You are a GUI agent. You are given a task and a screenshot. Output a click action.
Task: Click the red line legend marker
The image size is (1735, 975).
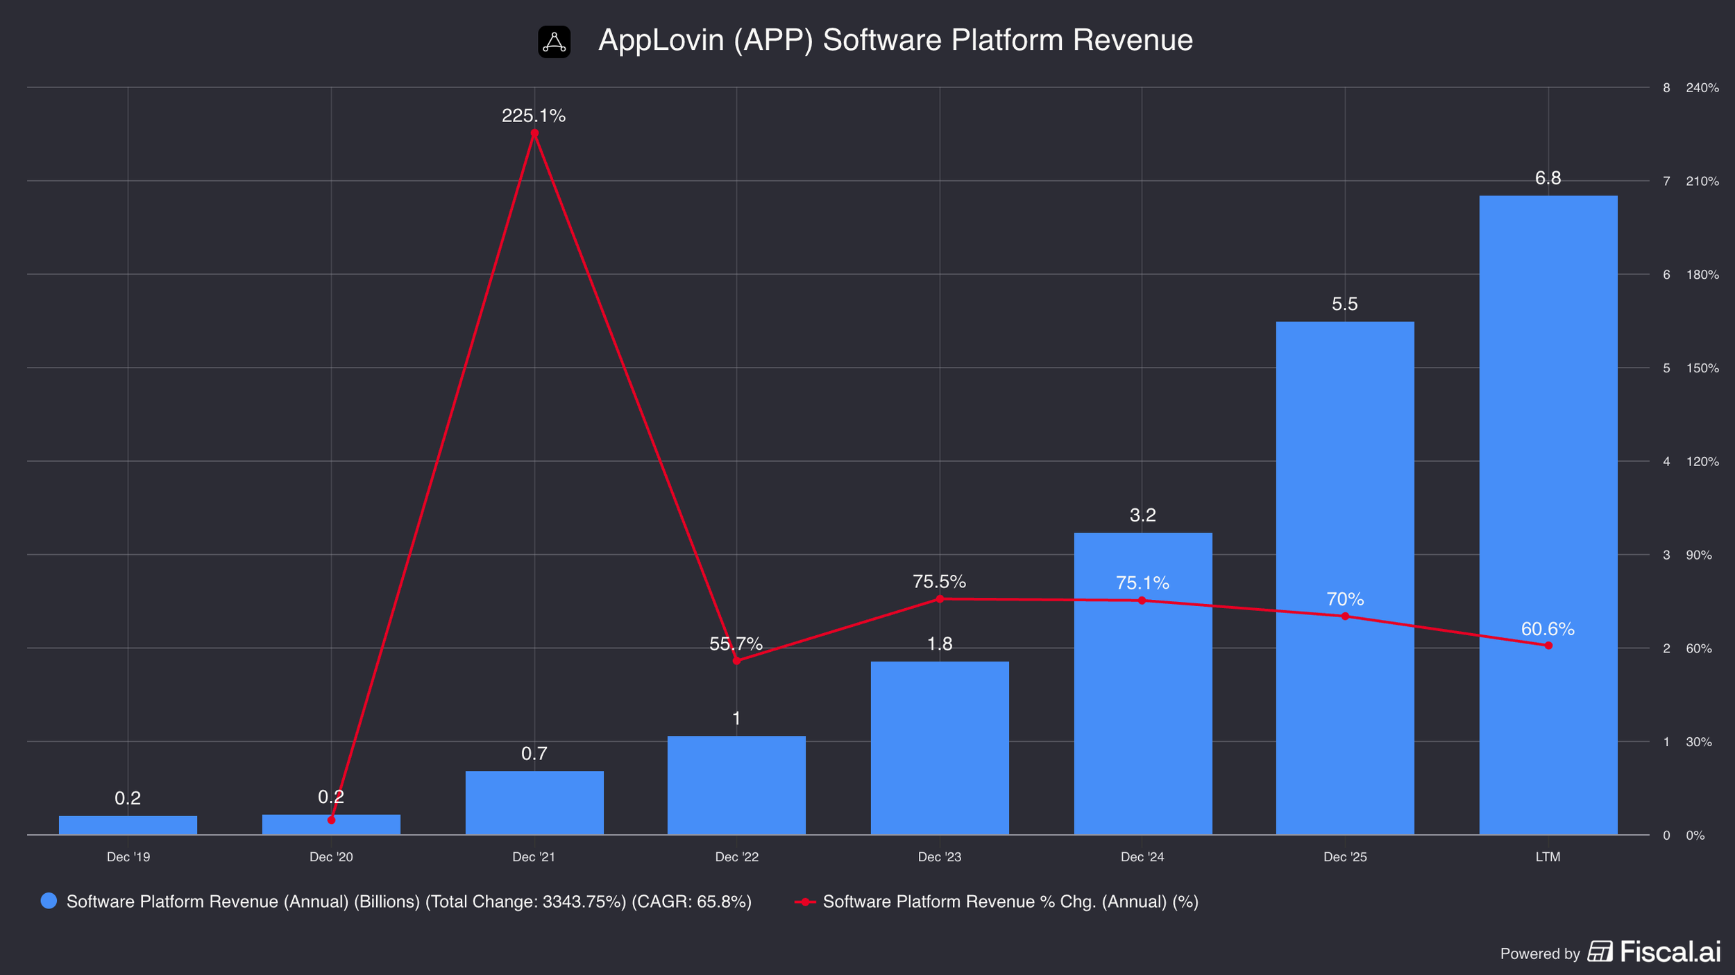click(x=805, y=901)
